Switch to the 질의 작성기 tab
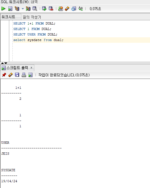Screen dimensions: 150x188 point(32,17)
